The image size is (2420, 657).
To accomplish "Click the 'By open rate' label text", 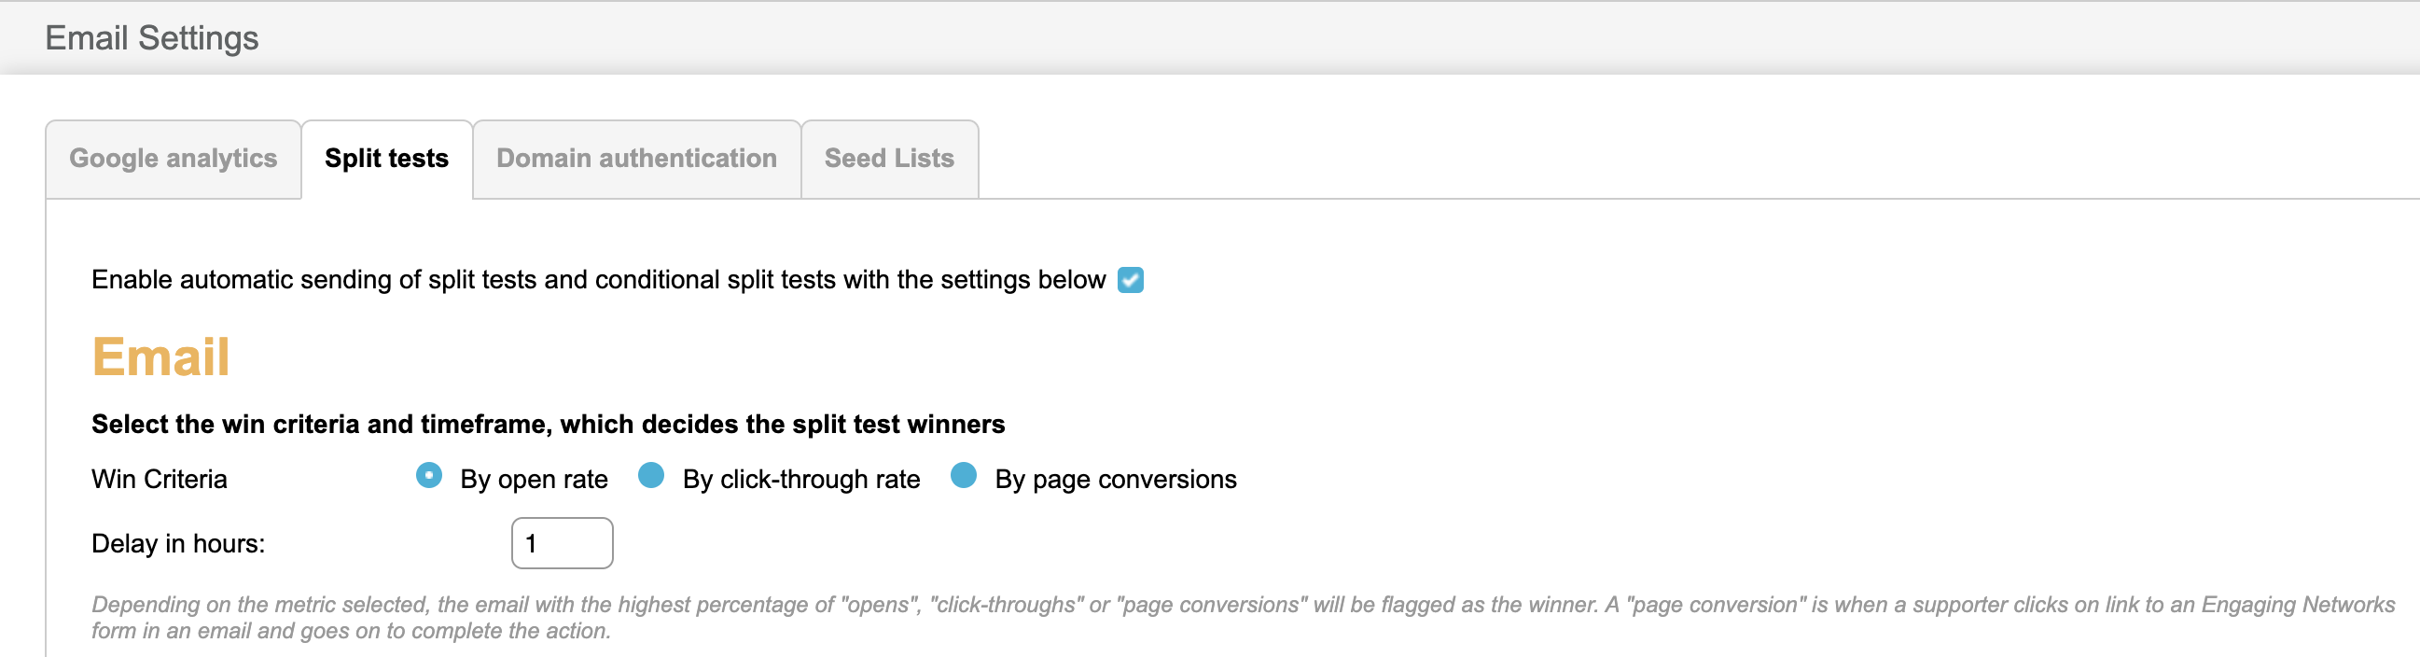I will [534, 480].
